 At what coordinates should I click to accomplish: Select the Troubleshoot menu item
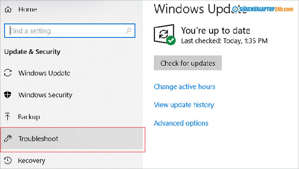(x=38, y=139)
